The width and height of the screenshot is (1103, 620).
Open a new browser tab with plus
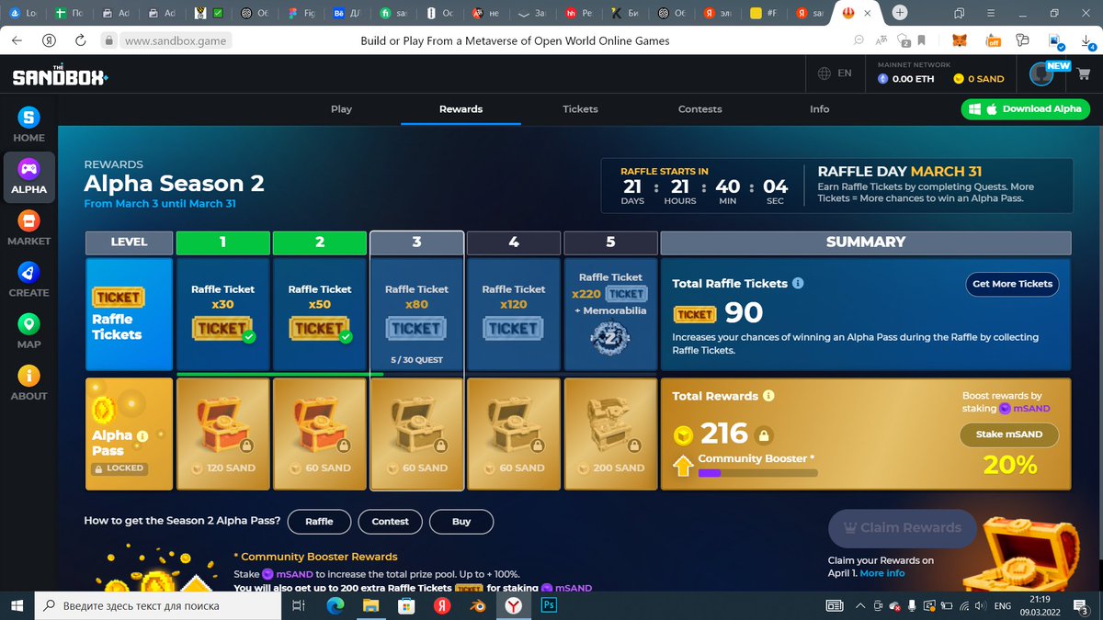[x=900, y=13]
